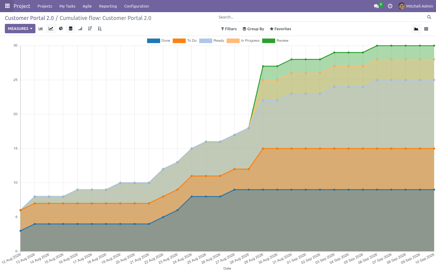
Task: Toggle the Ready legend series
Action: click(212, 40)
